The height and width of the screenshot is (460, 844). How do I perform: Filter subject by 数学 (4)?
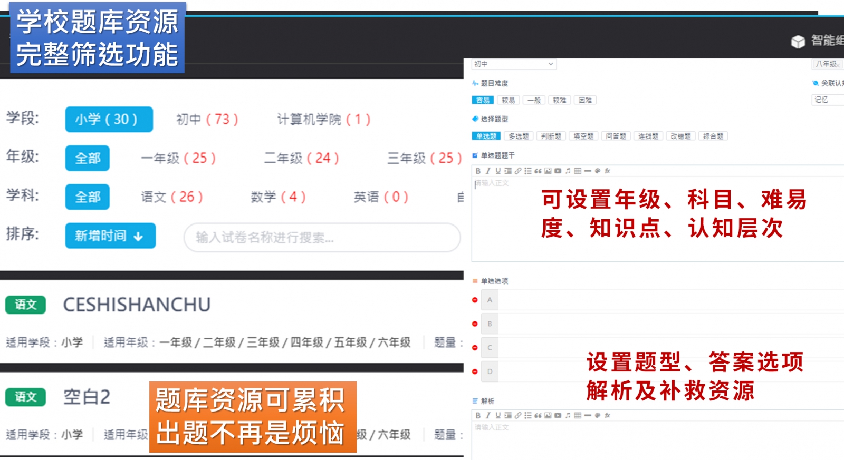278,197
